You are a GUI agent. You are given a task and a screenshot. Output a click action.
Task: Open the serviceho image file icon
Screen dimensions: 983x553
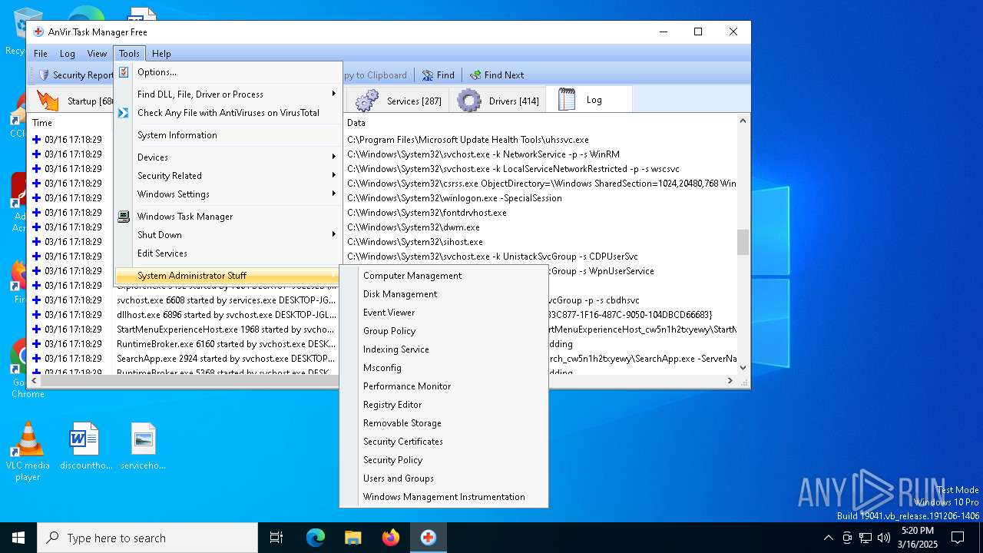coord(144,446)
